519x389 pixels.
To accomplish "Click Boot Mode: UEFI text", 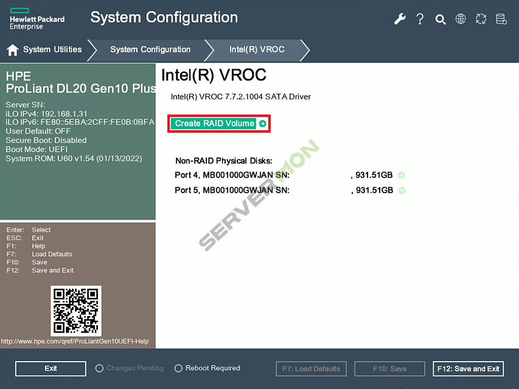I will pos(37,150).
